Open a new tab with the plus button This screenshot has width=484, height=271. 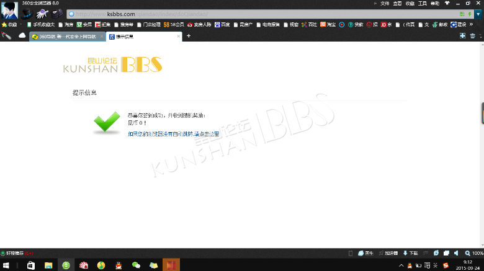click(x=189, y=36)
